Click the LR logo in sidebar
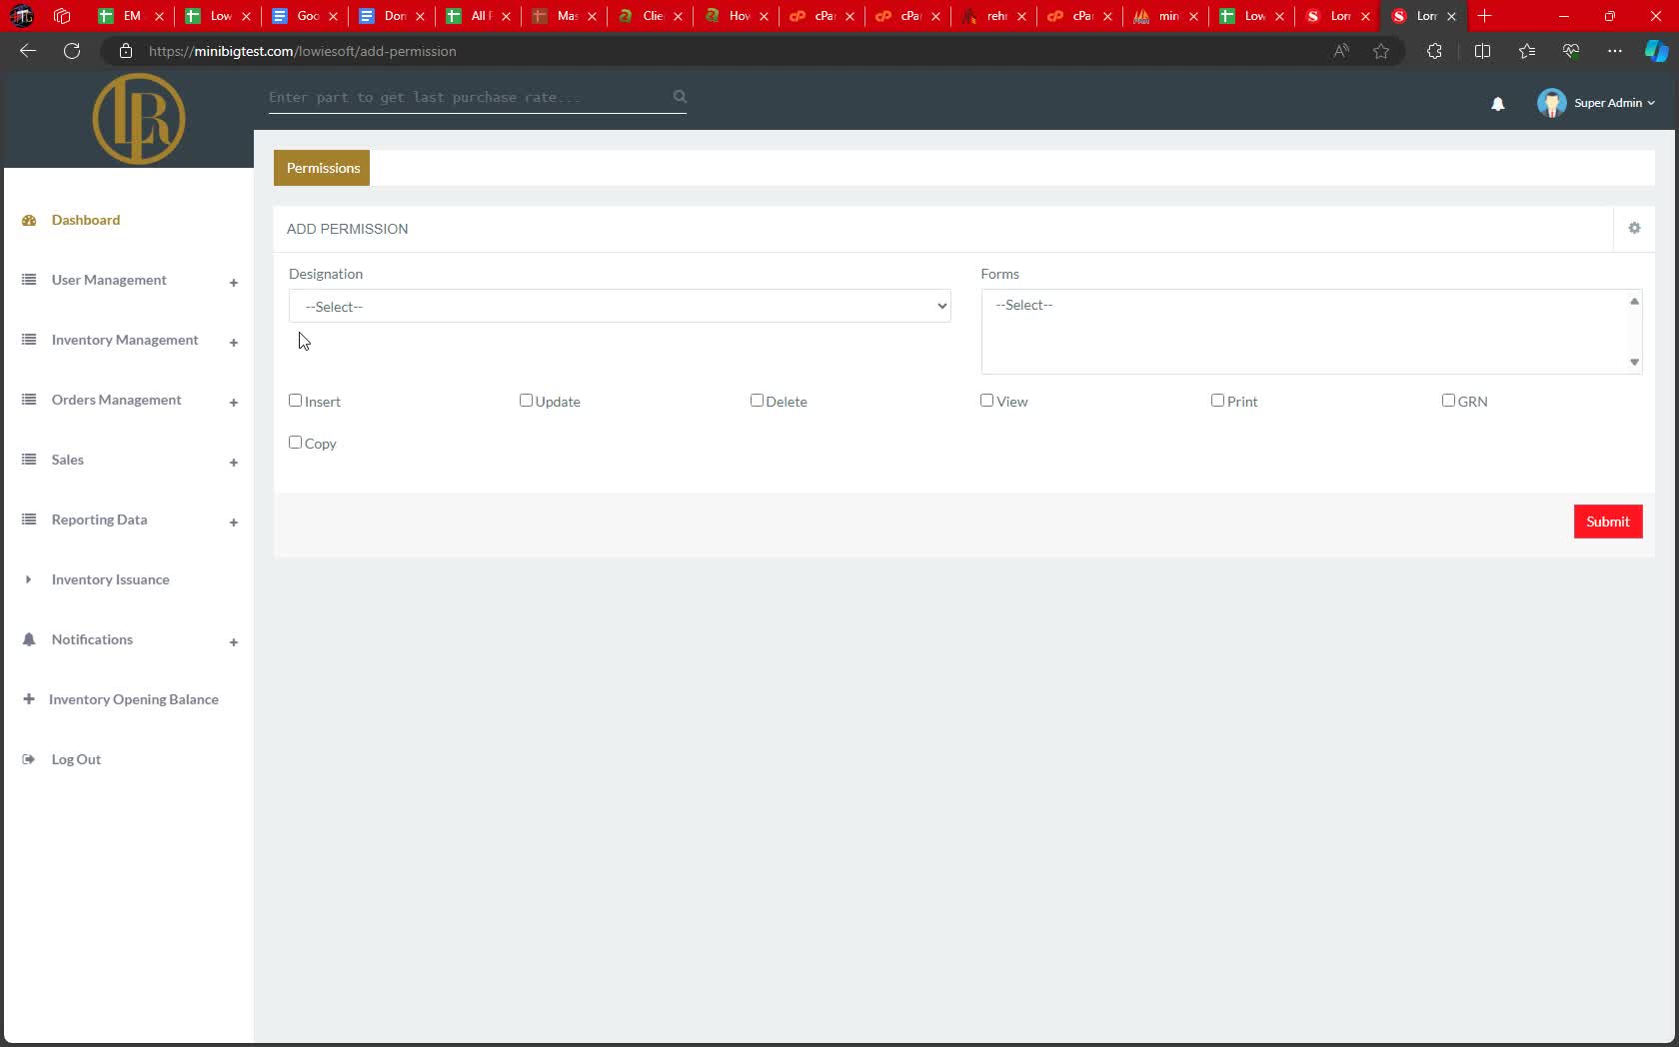1679x1047 pixels. pyautogui.click(x=139, y=119)
